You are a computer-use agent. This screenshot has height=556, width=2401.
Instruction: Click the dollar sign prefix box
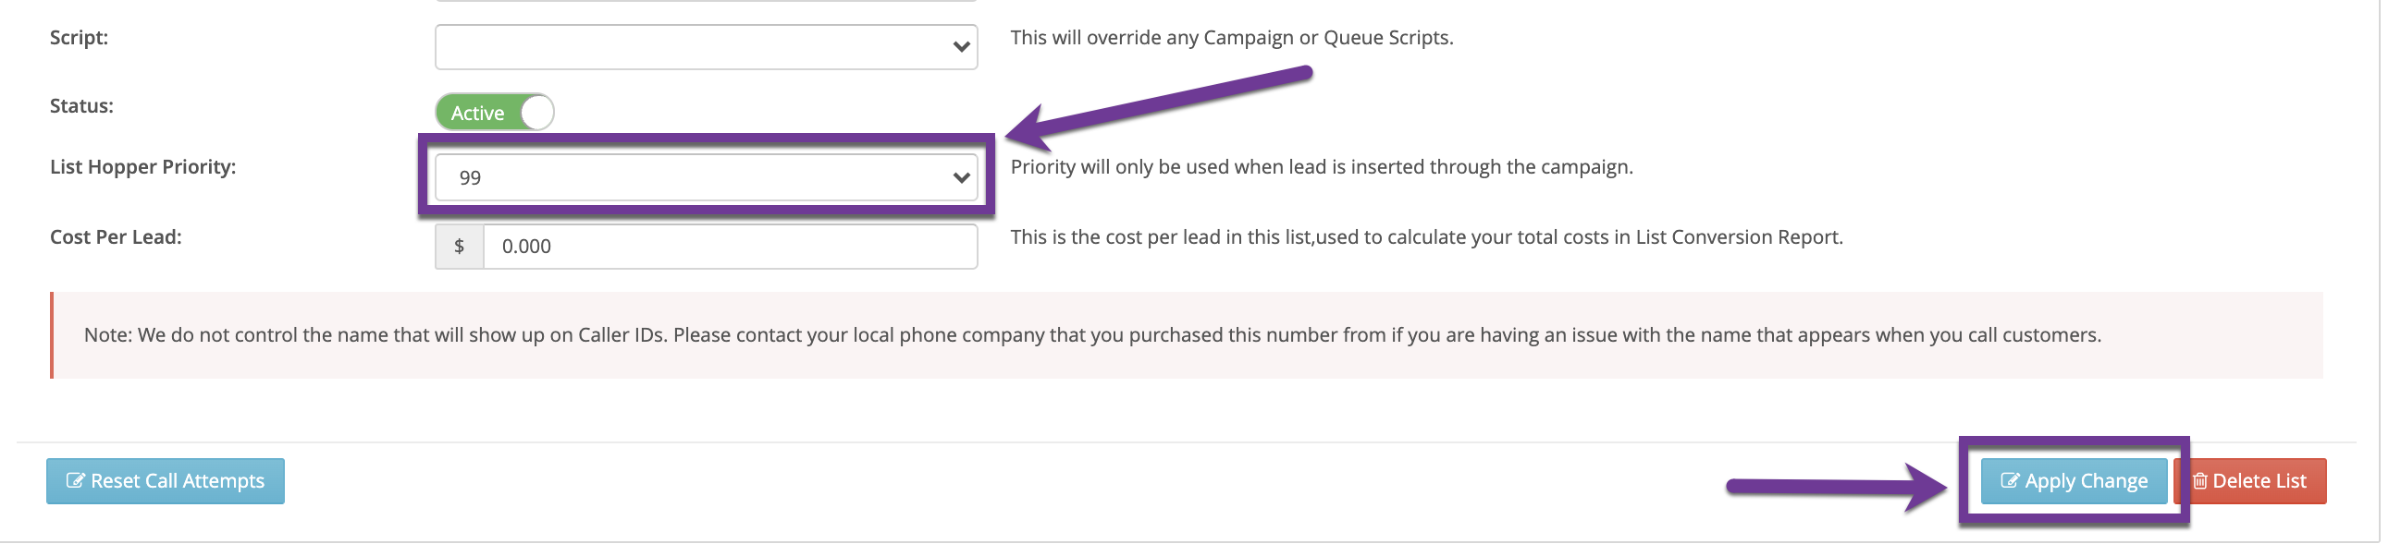(x=459, y=247)
